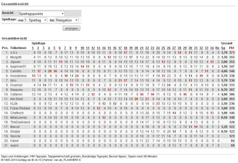The height and width of the screenshot is (163, 238).
Task: Select participant KL0k
Action: pos(14,104)
